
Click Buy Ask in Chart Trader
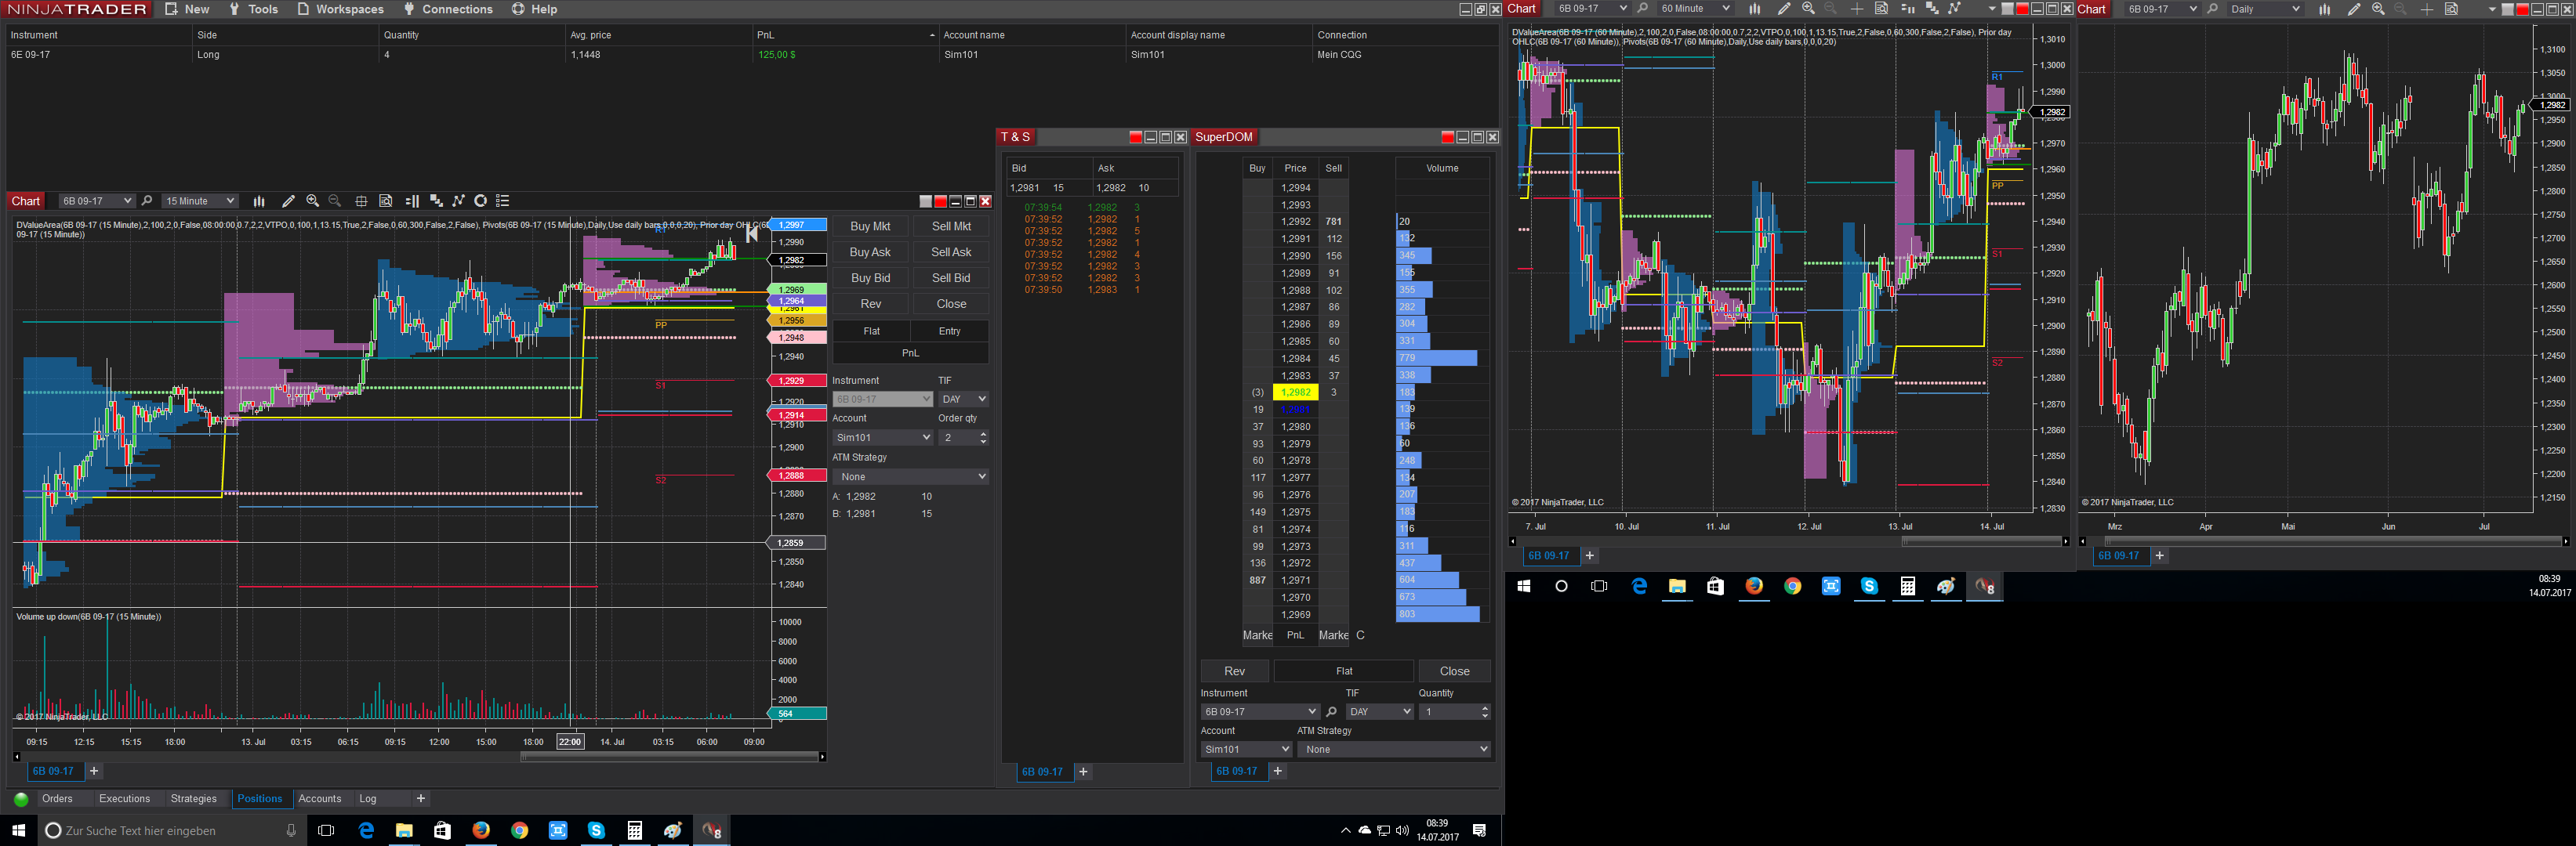pyautogui.click(x=870, y=253)
